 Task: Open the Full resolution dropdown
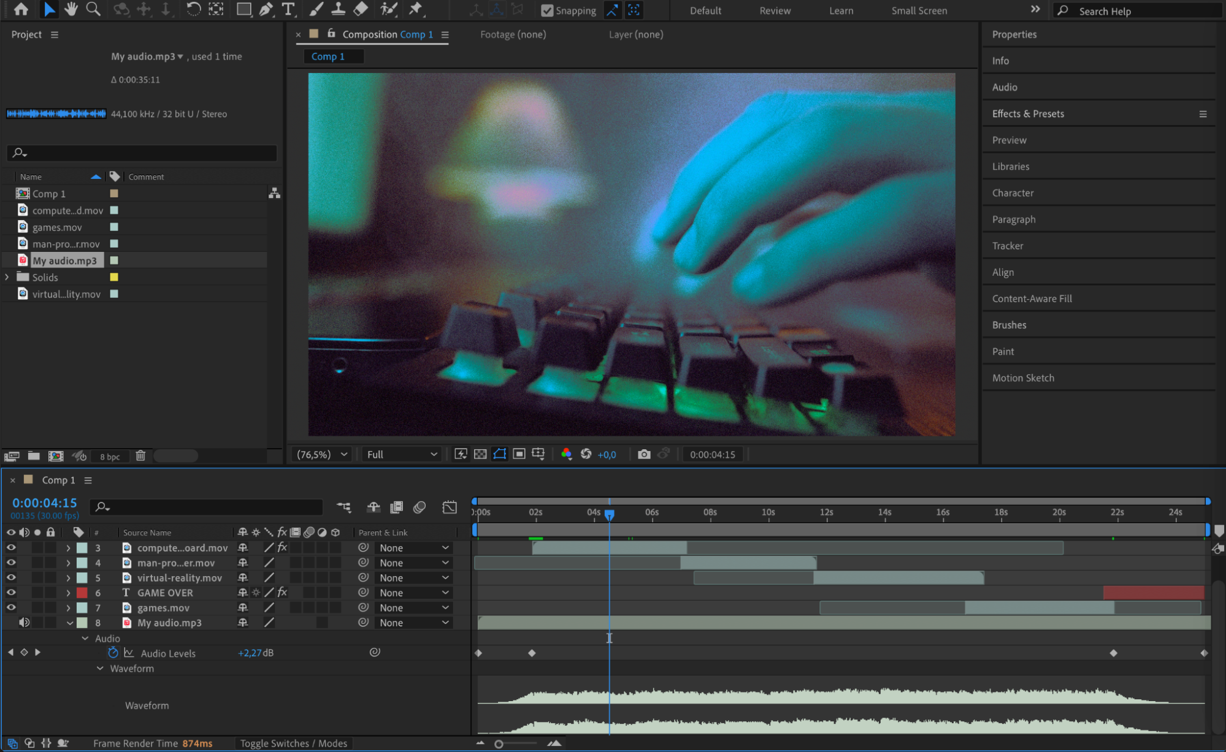[x=402, y=454]
